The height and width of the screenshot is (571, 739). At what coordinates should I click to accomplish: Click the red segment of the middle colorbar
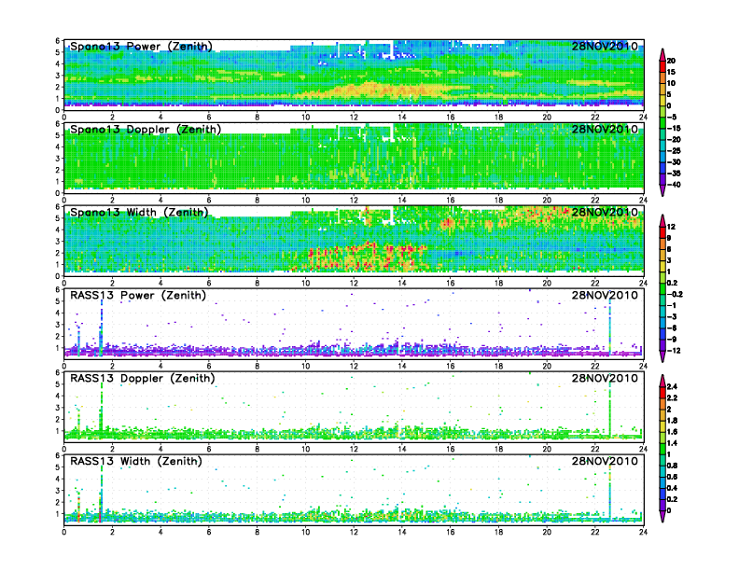click(662, 232)
